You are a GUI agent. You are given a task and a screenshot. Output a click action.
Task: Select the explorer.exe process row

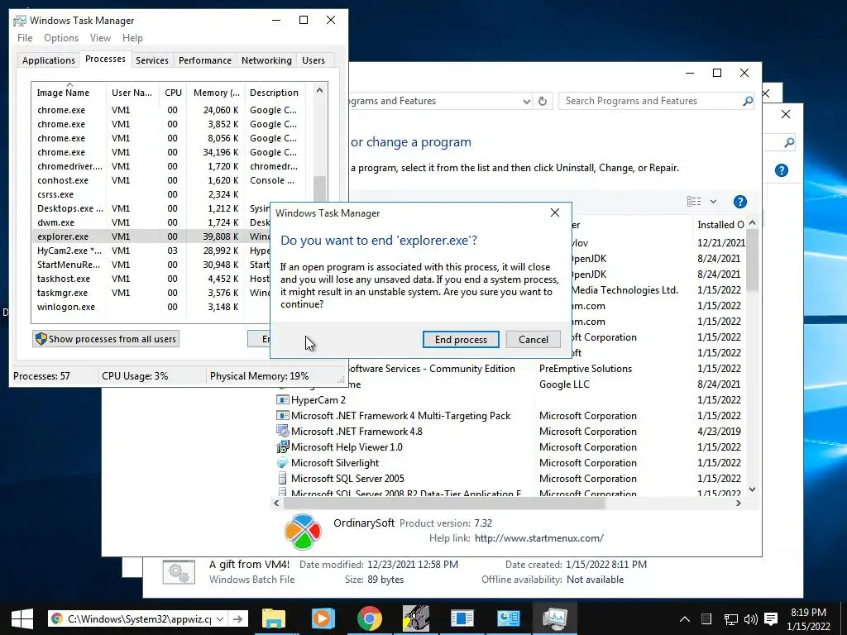click(x=151, y=236)
